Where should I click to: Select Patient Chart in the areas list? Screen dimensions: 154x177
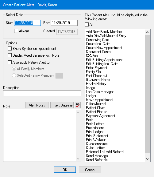click(x=95, y=108)
